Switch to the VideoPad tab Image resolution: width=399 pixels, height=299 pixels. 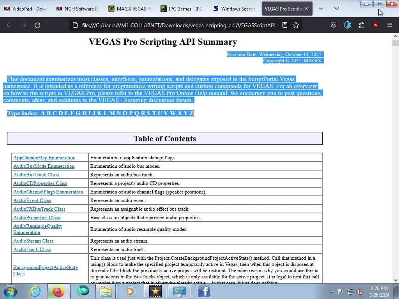coord(26,9)
